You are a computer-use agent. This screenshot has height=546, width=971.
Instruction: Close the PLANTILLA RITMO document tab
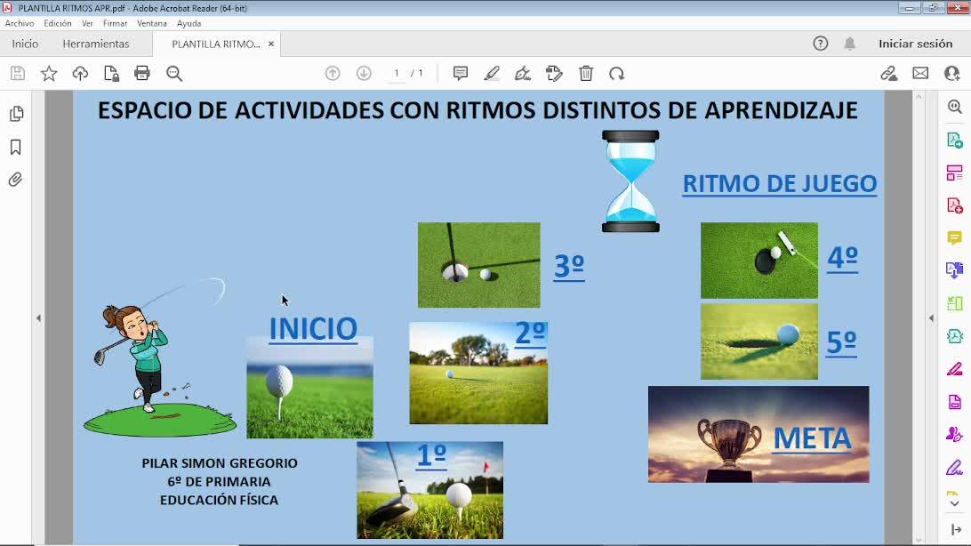point(270,44)
